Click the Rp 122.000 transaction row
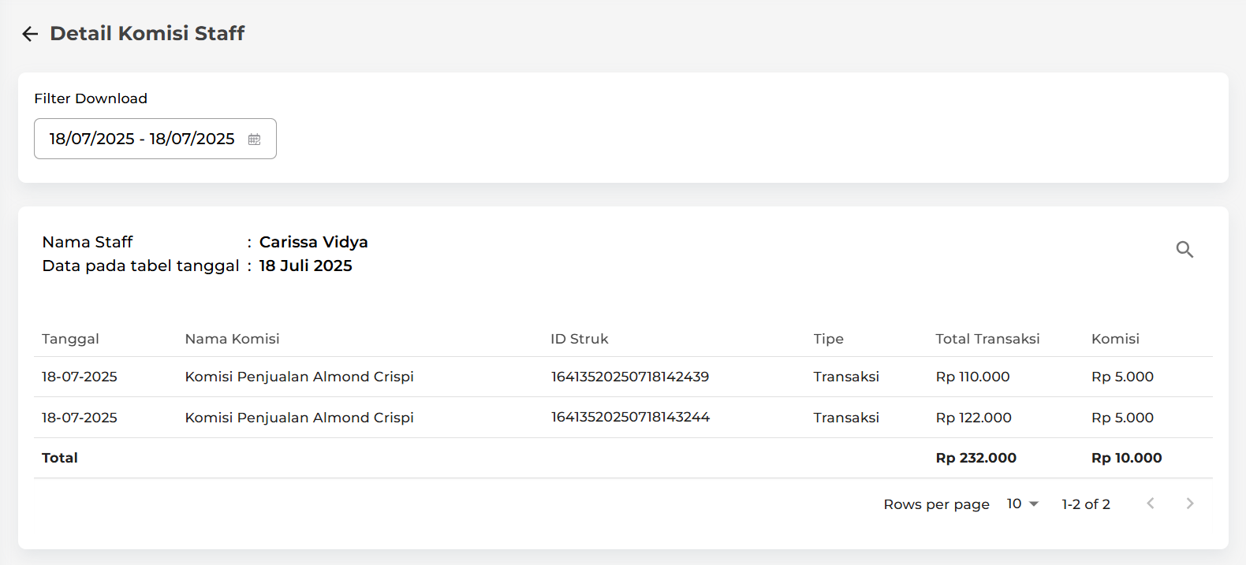Viewport: 1246px width, 565px height. 623,418
